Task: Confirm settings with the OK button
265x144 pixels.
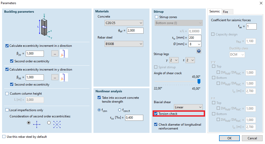Action: click(x=229, y=138)
